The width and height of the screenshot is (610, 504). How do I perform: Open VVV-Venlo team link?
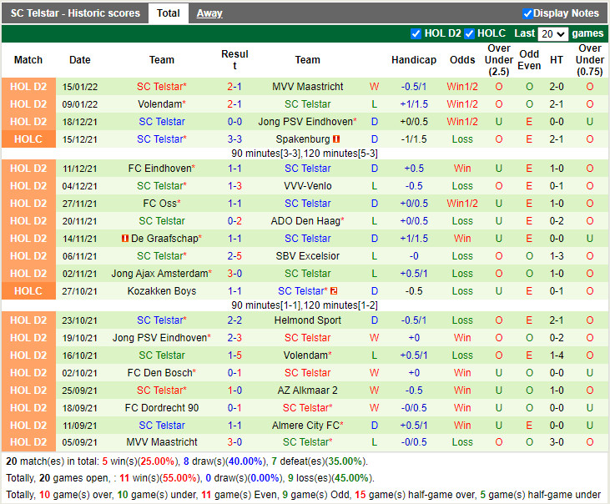pos(307,186)
